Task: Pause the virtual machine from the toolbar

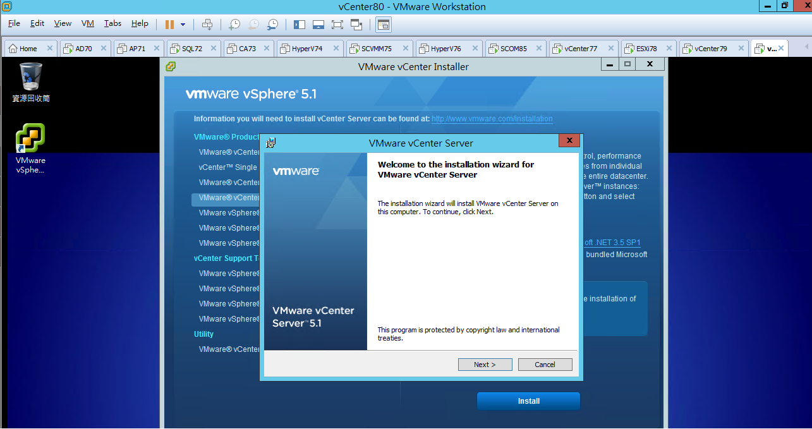Action: (x=169, y=24)
